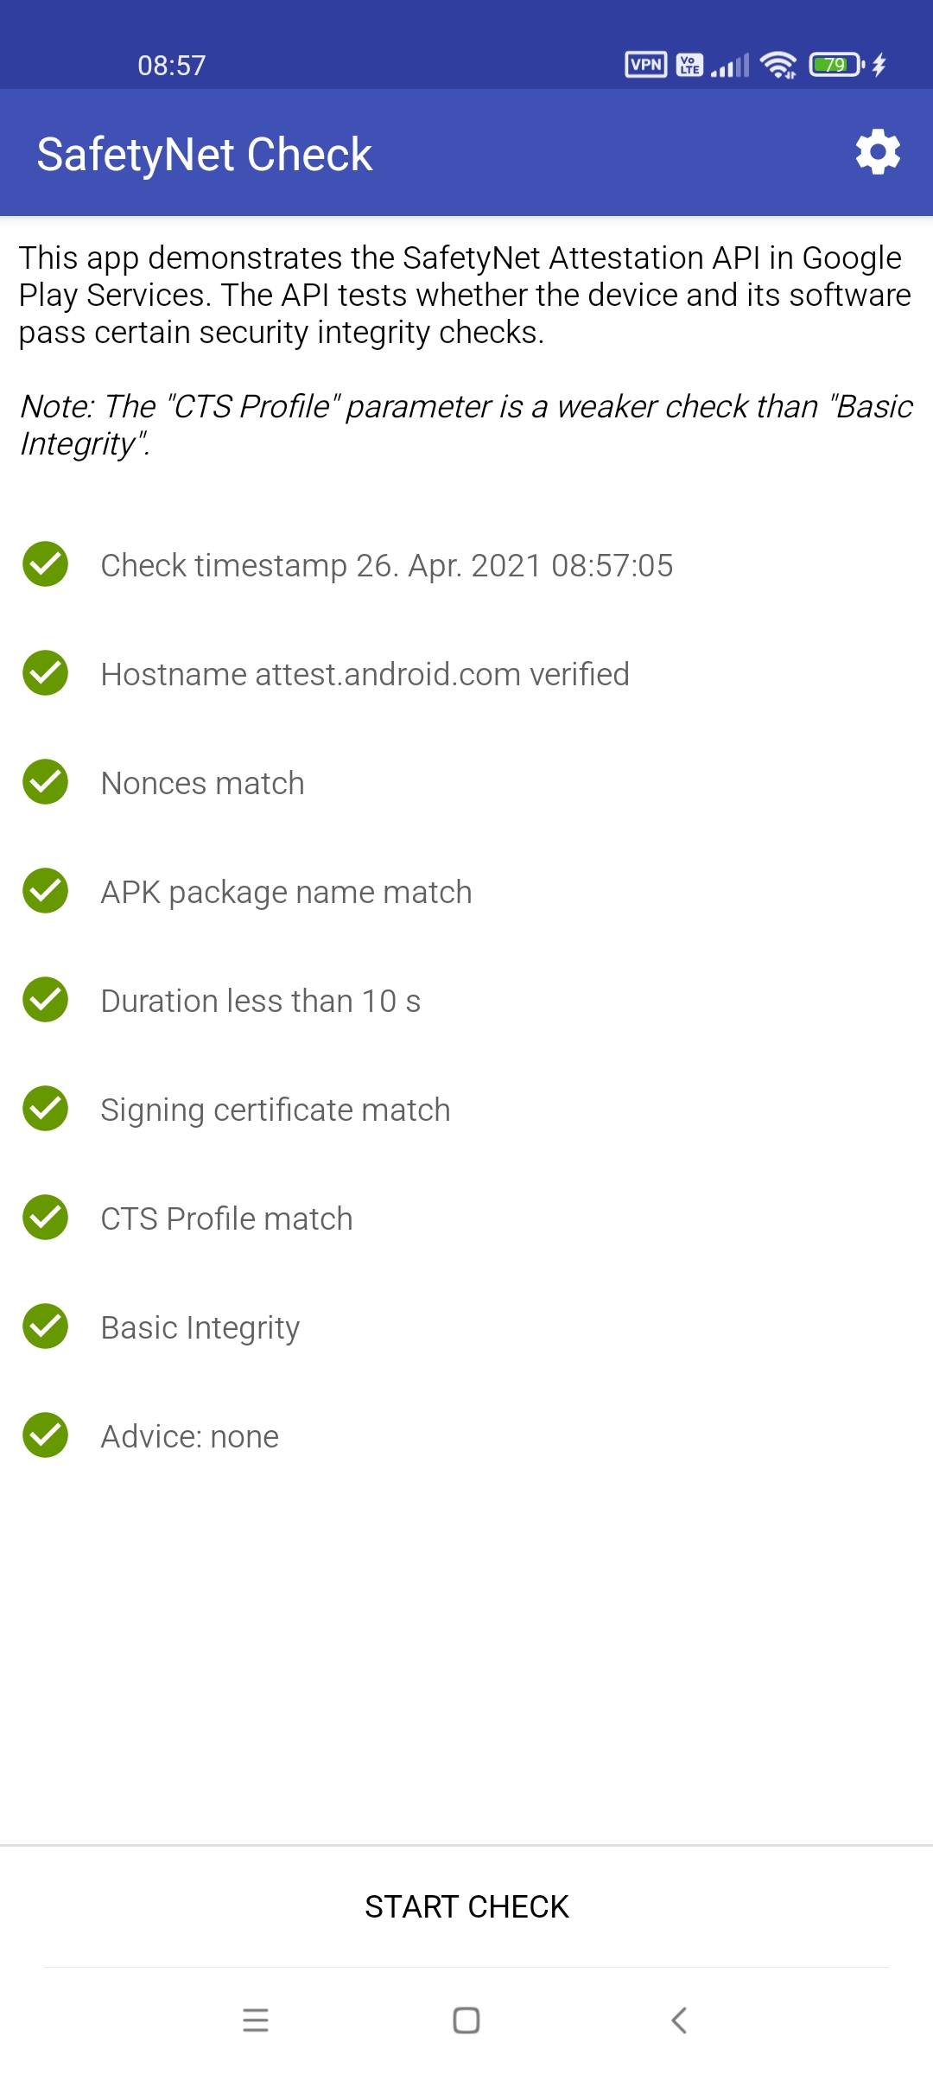Image resolution: width=933 pixels, height=2074 pixels.
Task: Tap the Wi-Fi status icon
Action: 778,65
